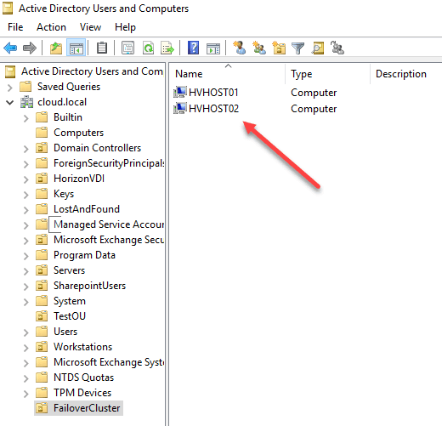Open the File menu
Screen dimensions: 442x426
click(x=15, y=27)
